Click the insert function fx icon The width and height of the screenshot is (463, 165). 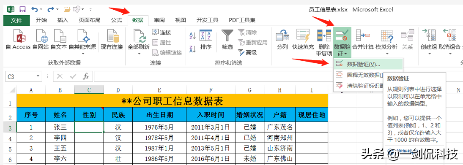[x=86, y=77]
